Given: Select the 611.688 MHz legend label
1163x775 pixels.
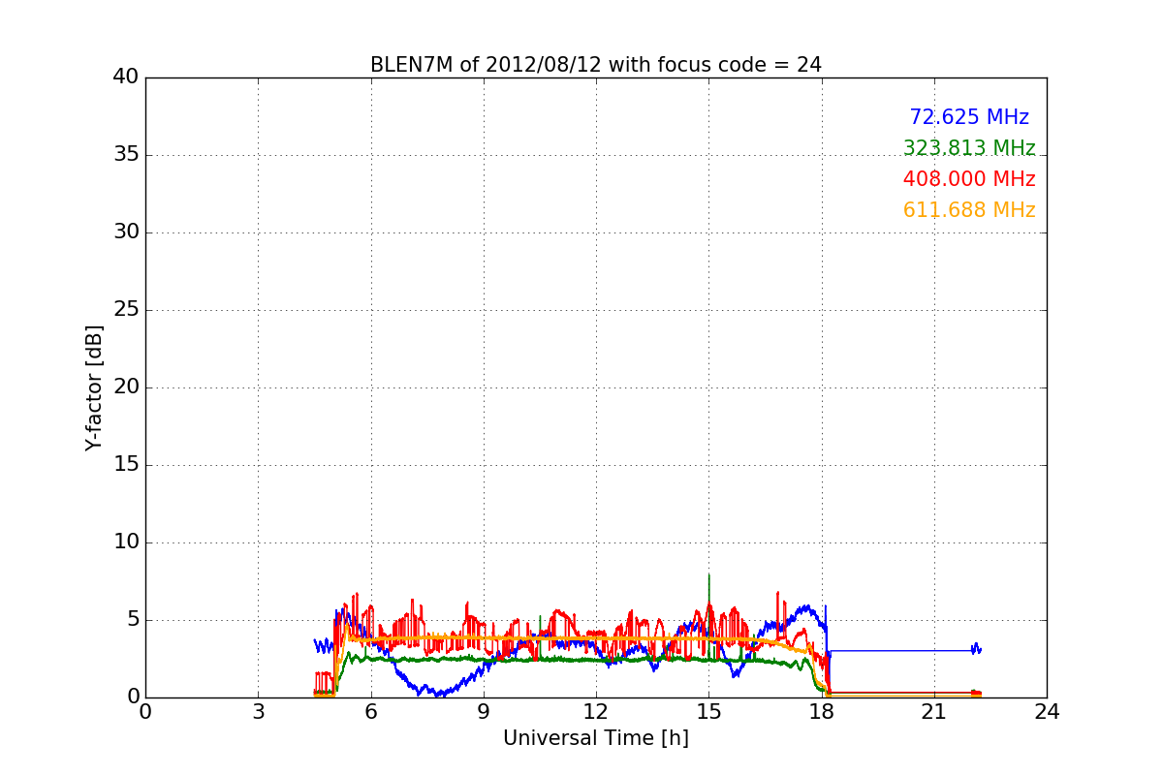Looking at the screenshot, I should [x=969, y=210].
